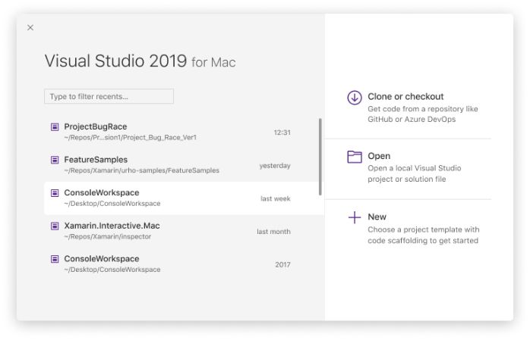
Task: Click the 'Type to filter recents' field
Action: pyautogui.click(x=109, y=96)
